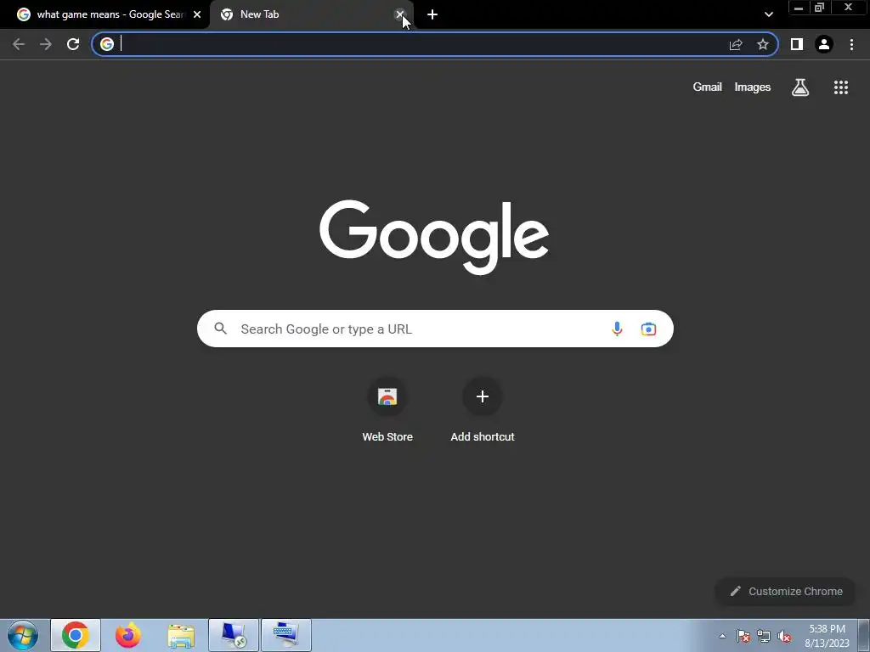Click the Search Google or type URL box
Viewport: 870px width, 652px height.
[435, 329]
